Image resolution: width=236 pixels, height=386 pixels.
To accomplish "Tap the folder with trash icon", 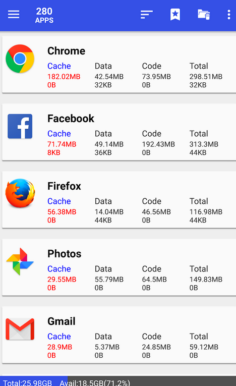I will pyautogui.click(x=204, y=15).
